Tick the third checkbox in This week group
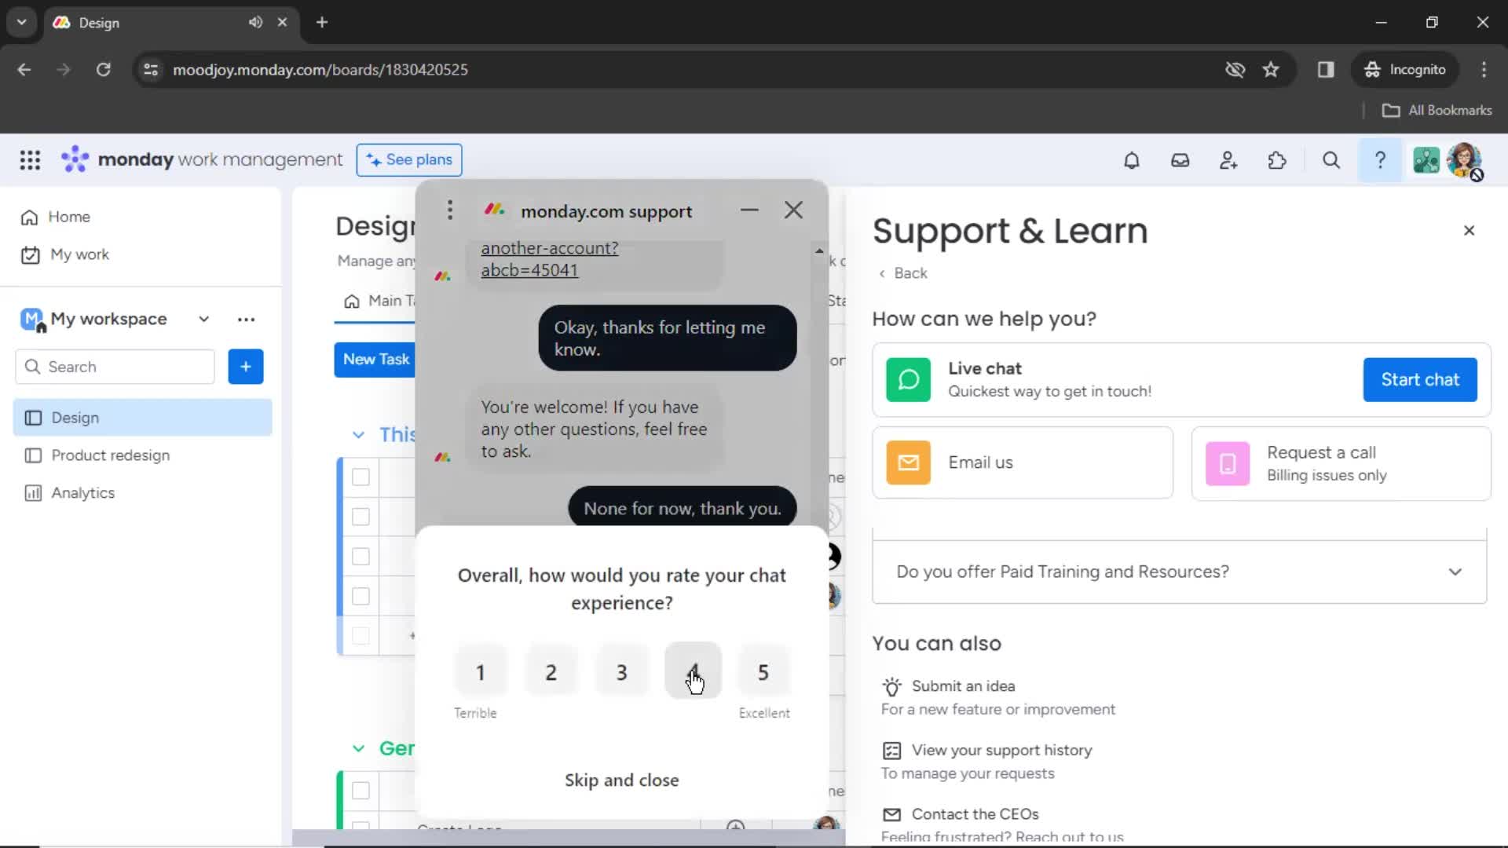The image size is (1508, 848). click(361, 556)
